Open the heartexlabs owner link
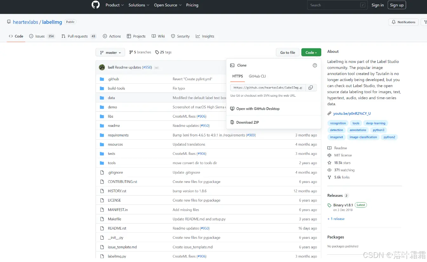The image size is (427, 262). 25,22
